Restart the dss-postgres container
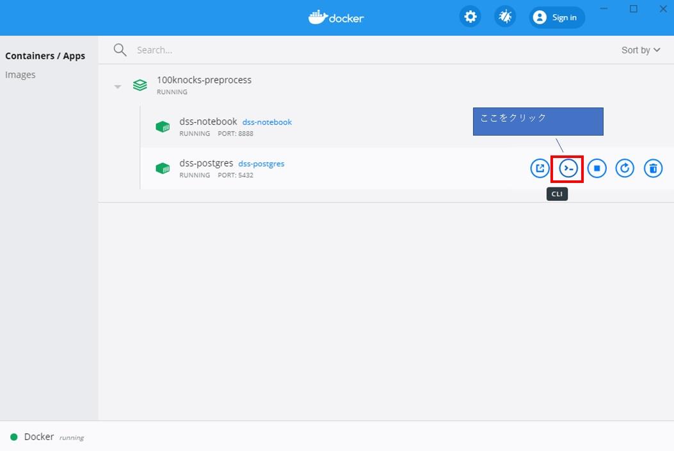The width and height of the screenshot is (674, 451). (x=625, y=168)
